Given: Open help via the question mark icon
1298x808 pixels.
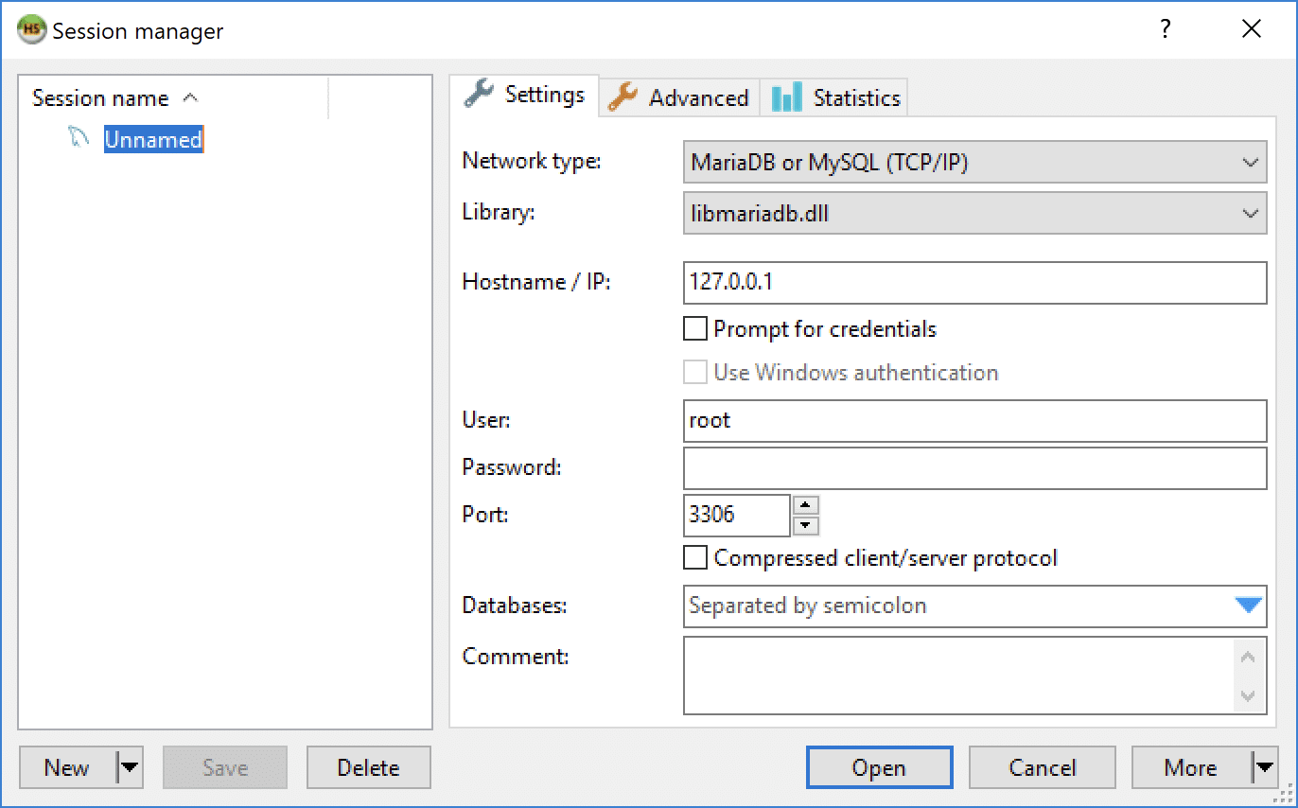Looking at the screenshot, I should click(x=1164, y=29).
